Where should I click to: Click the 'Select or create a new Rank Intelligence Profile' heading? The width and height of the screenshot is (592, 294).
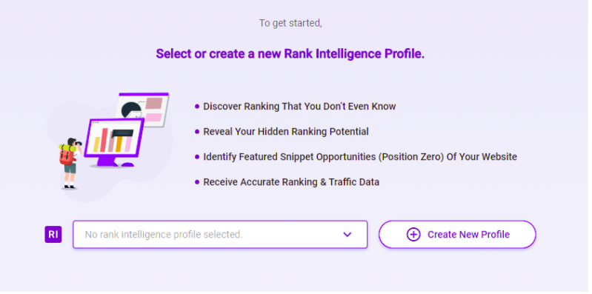[290, 54]
